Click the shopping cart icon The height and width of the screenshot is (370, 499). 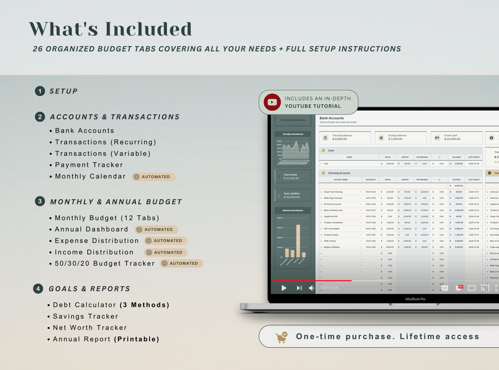[x=281, y=337]
